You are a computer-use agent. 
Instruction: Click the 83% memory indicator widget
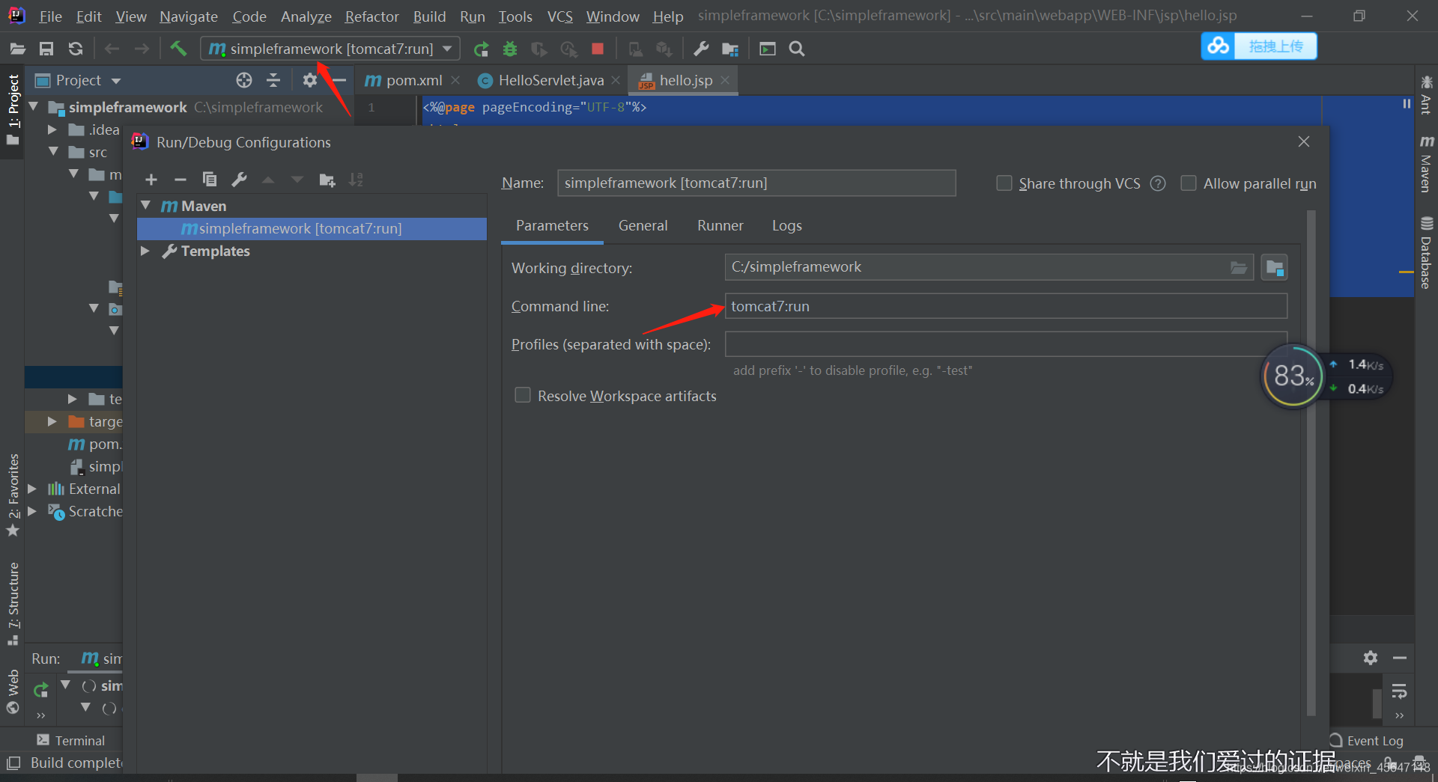[x=1293, y=376]
